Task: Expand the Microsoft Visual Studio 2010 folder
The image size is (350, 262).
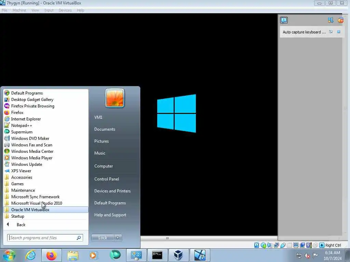Action: click(46, 203)
